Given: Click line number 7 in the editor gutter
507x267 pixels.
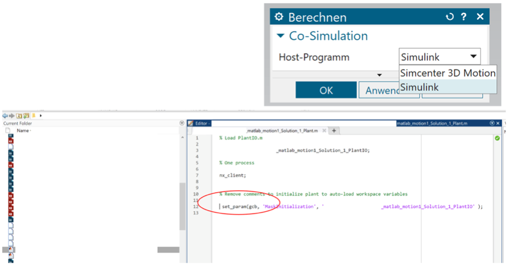Looking at the screenshot, I should click(197, 175).
